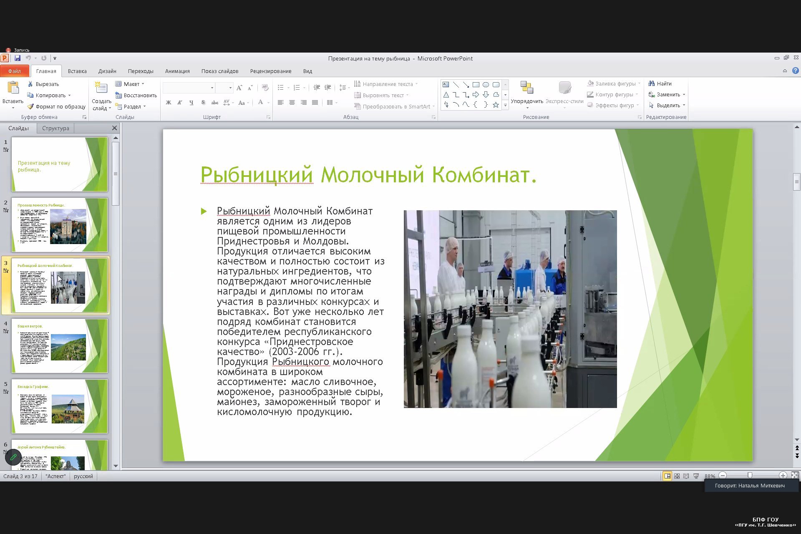Switch to Дизайн (Design) ribbon tab
Screen dimensions: 801x534
(107, 71)
